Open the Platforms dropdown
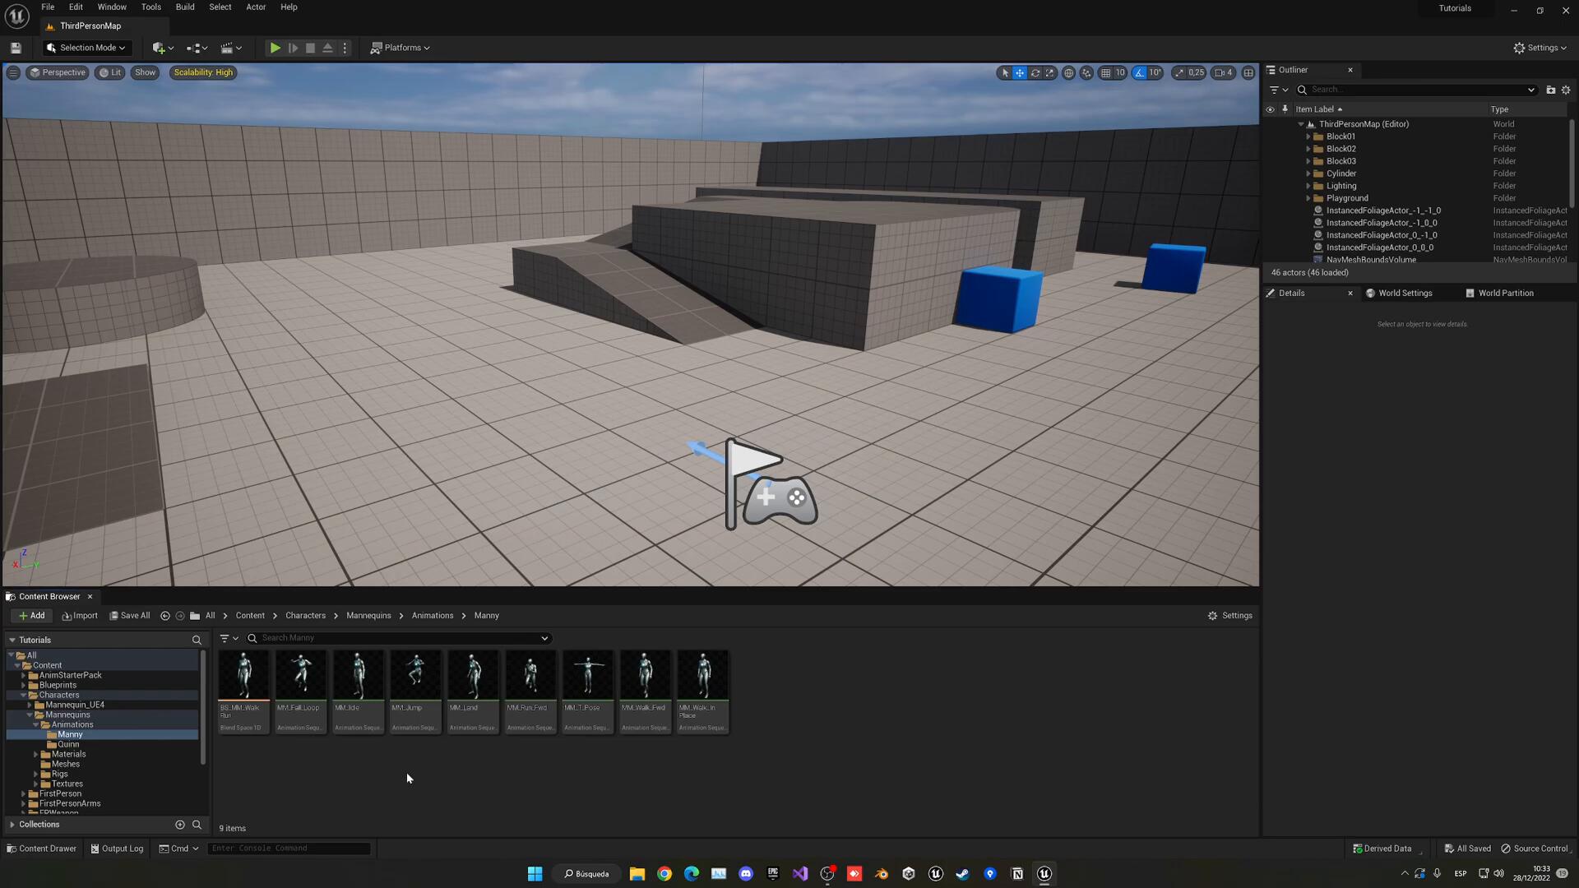 click(401, 48)
